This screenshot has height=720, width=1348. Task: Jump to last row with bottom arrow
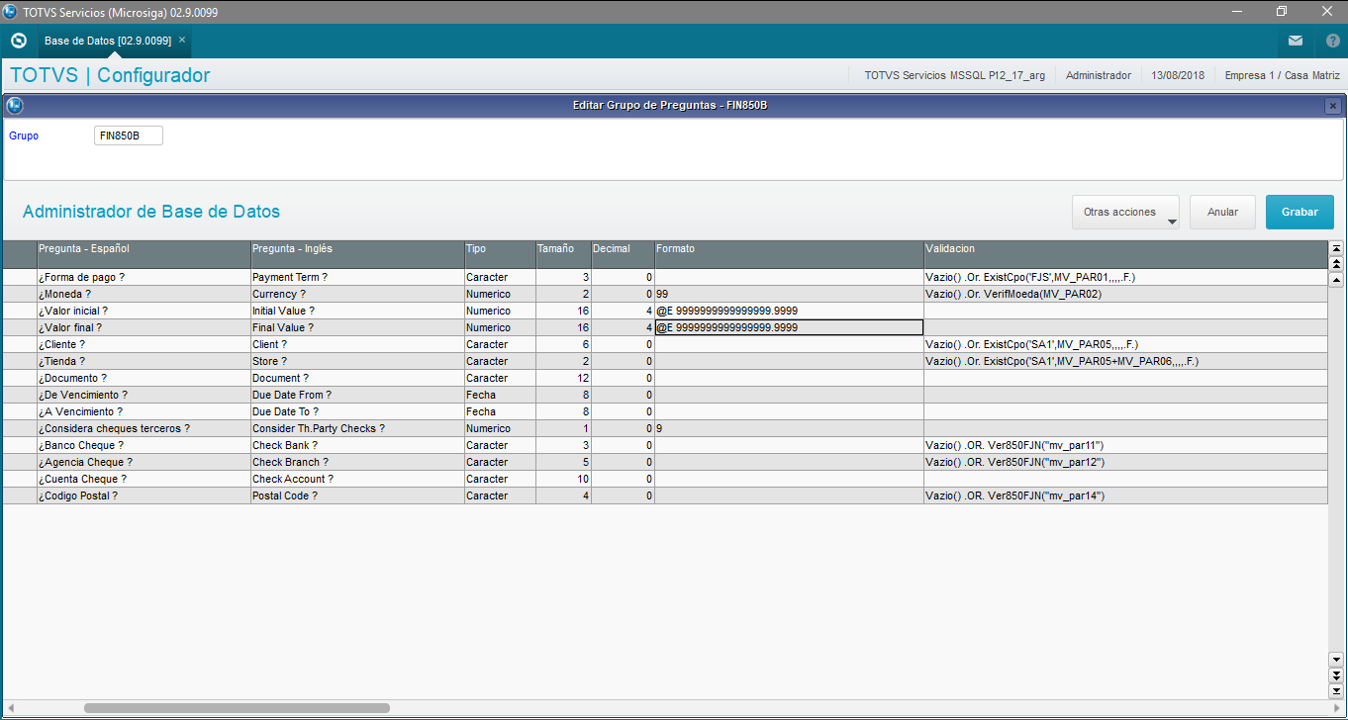pyautogui.click(x=1336, y=690)
